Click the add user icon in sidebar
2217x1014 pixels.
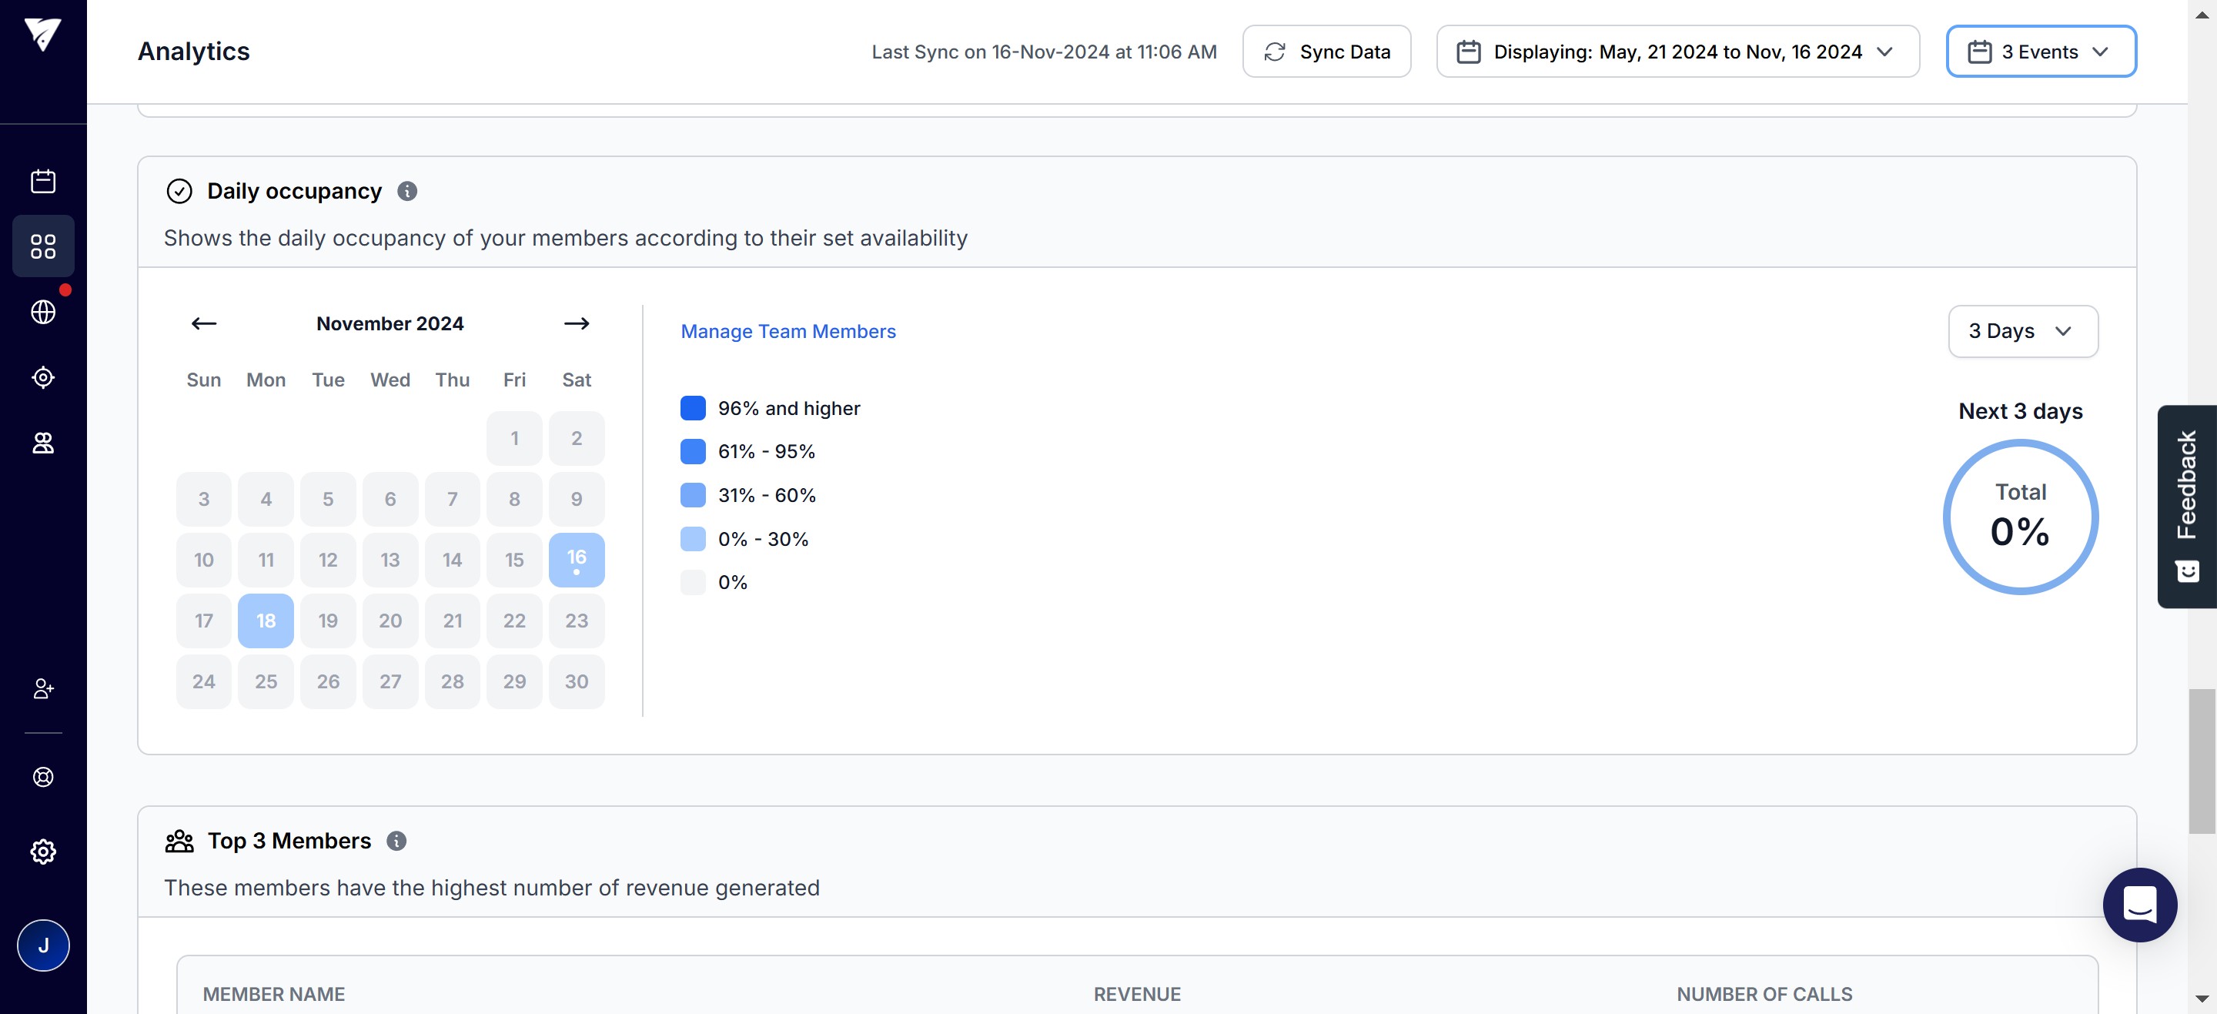click(43, 688)
